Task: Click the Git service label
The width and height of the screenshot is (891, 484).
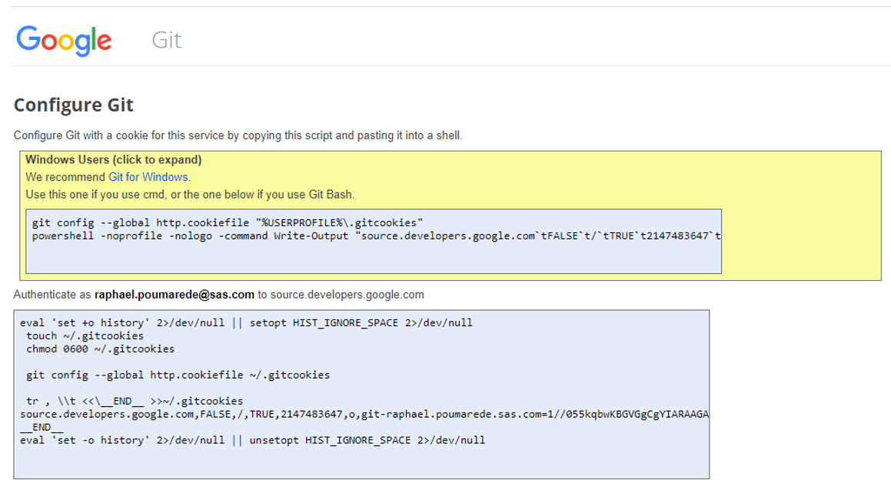Action: [x=166, y=40]
